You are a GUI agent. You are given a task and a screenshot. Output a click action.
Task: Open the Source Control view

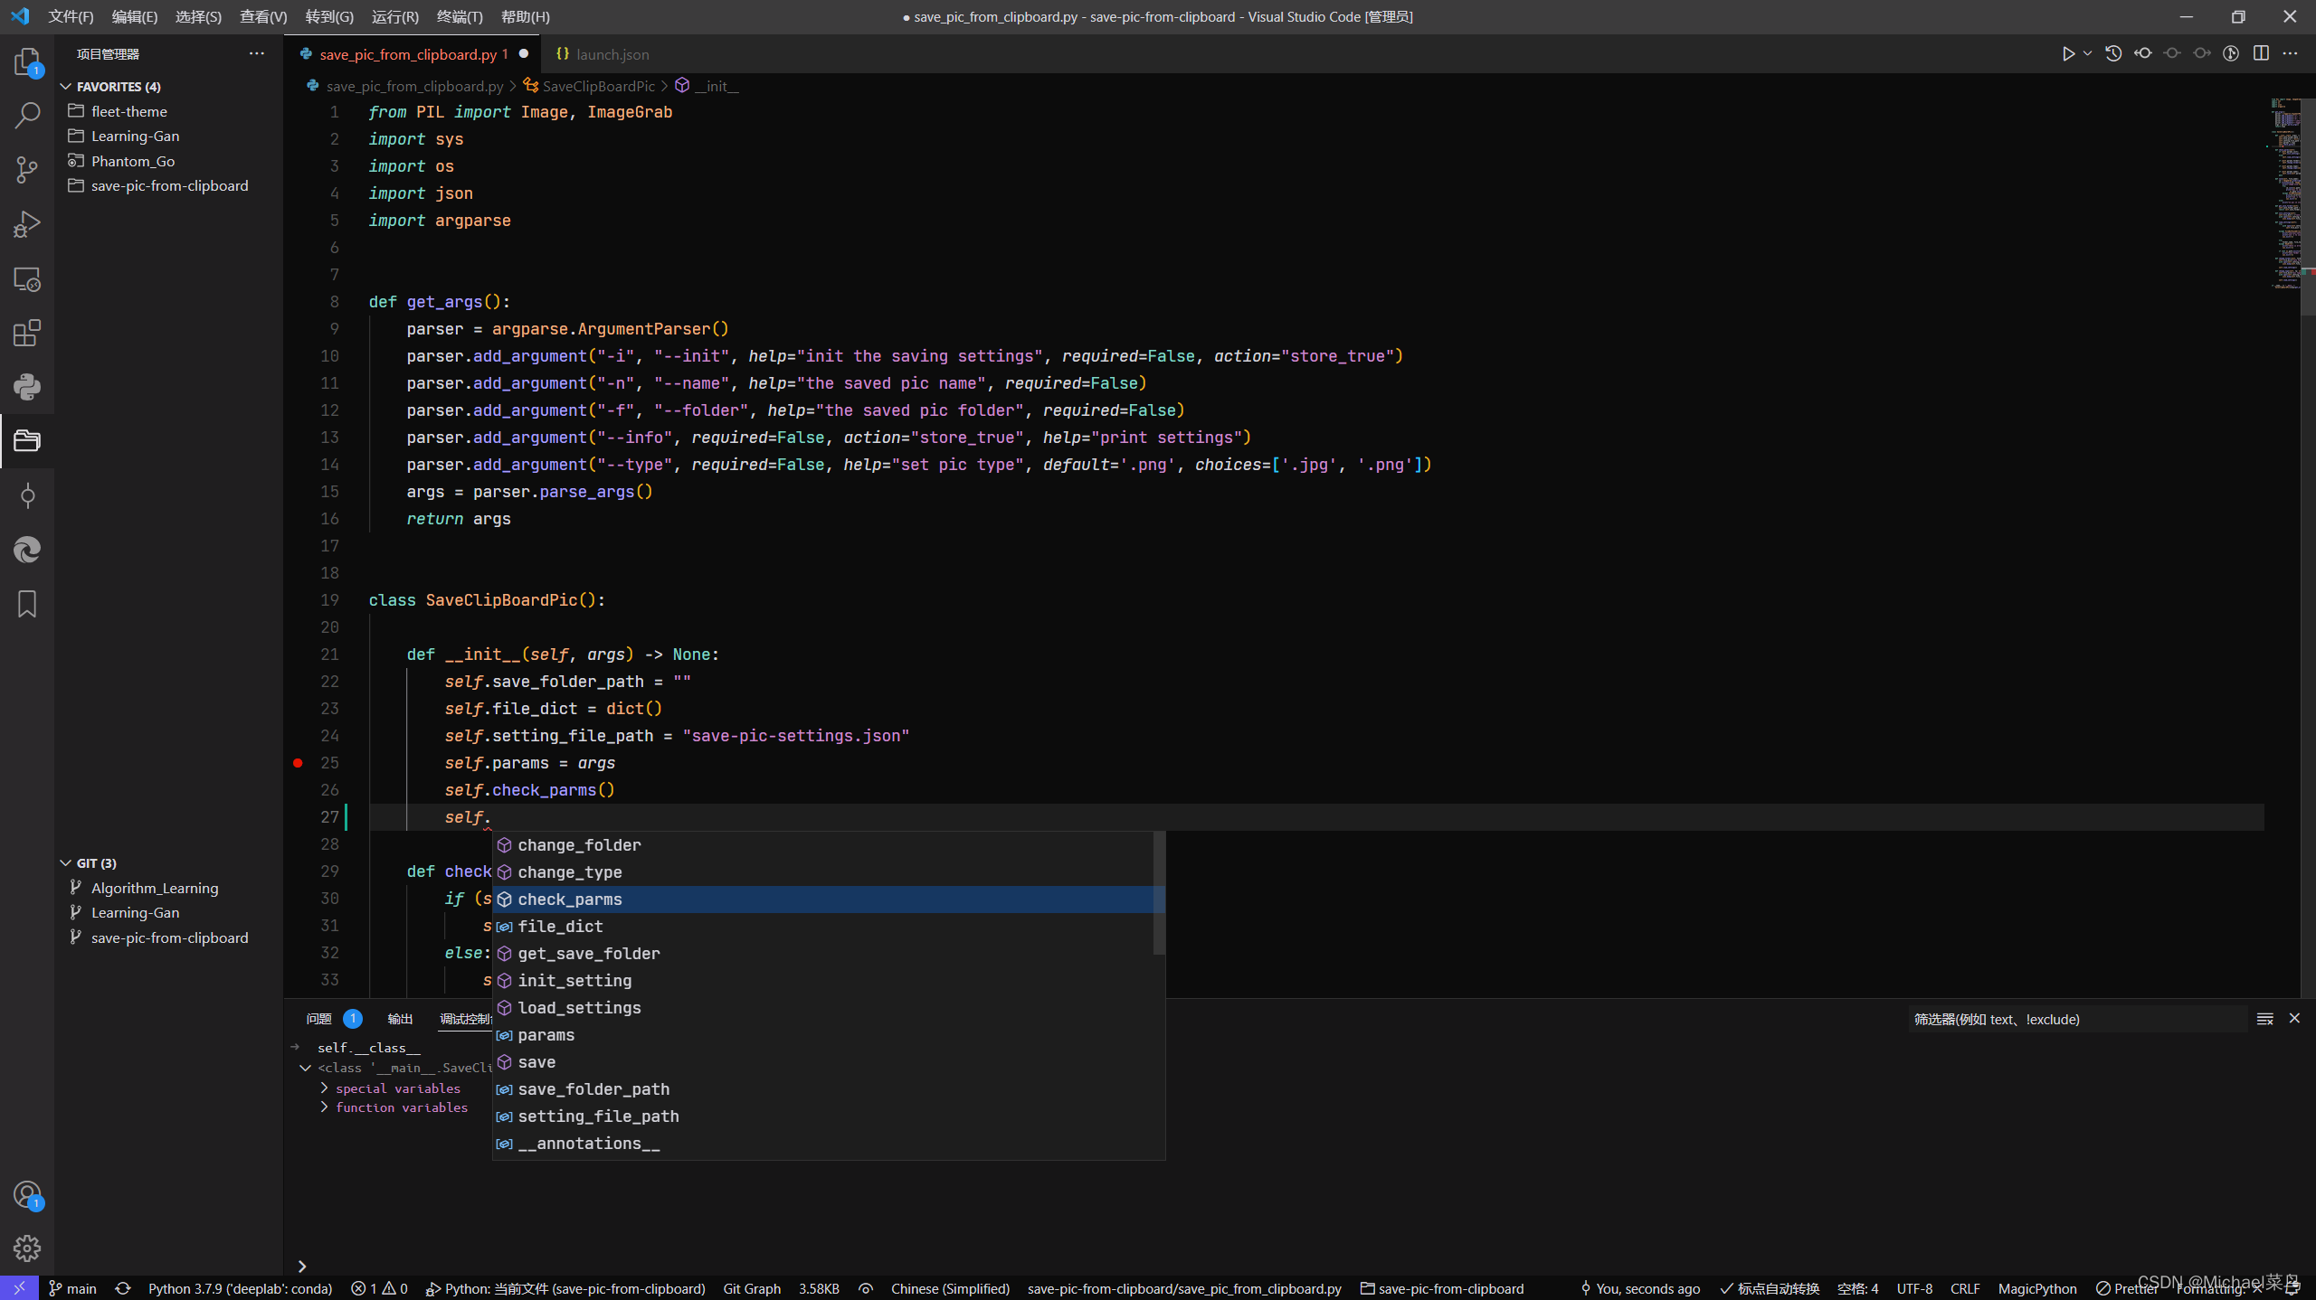coord(27,170)
